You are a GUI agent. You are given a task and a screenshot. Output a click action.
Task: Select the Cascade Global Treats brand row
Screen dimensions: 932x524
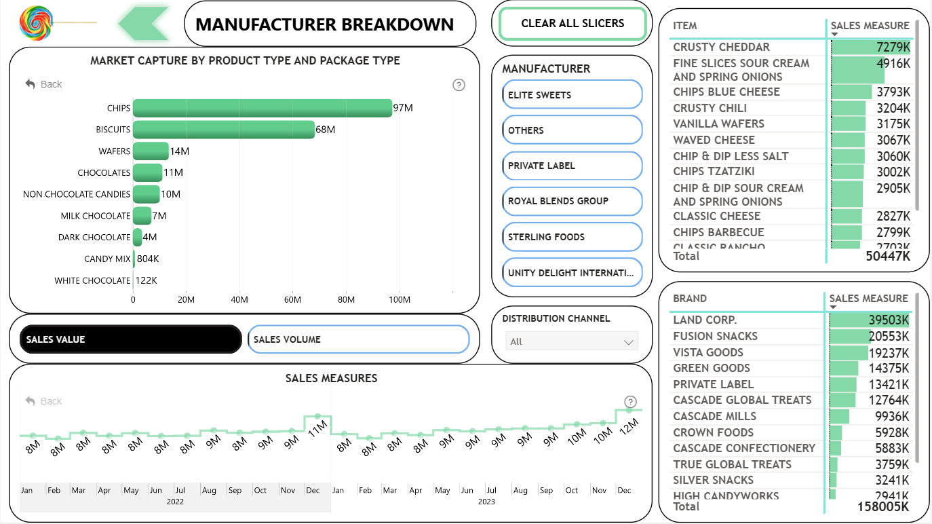pos(791,400)
